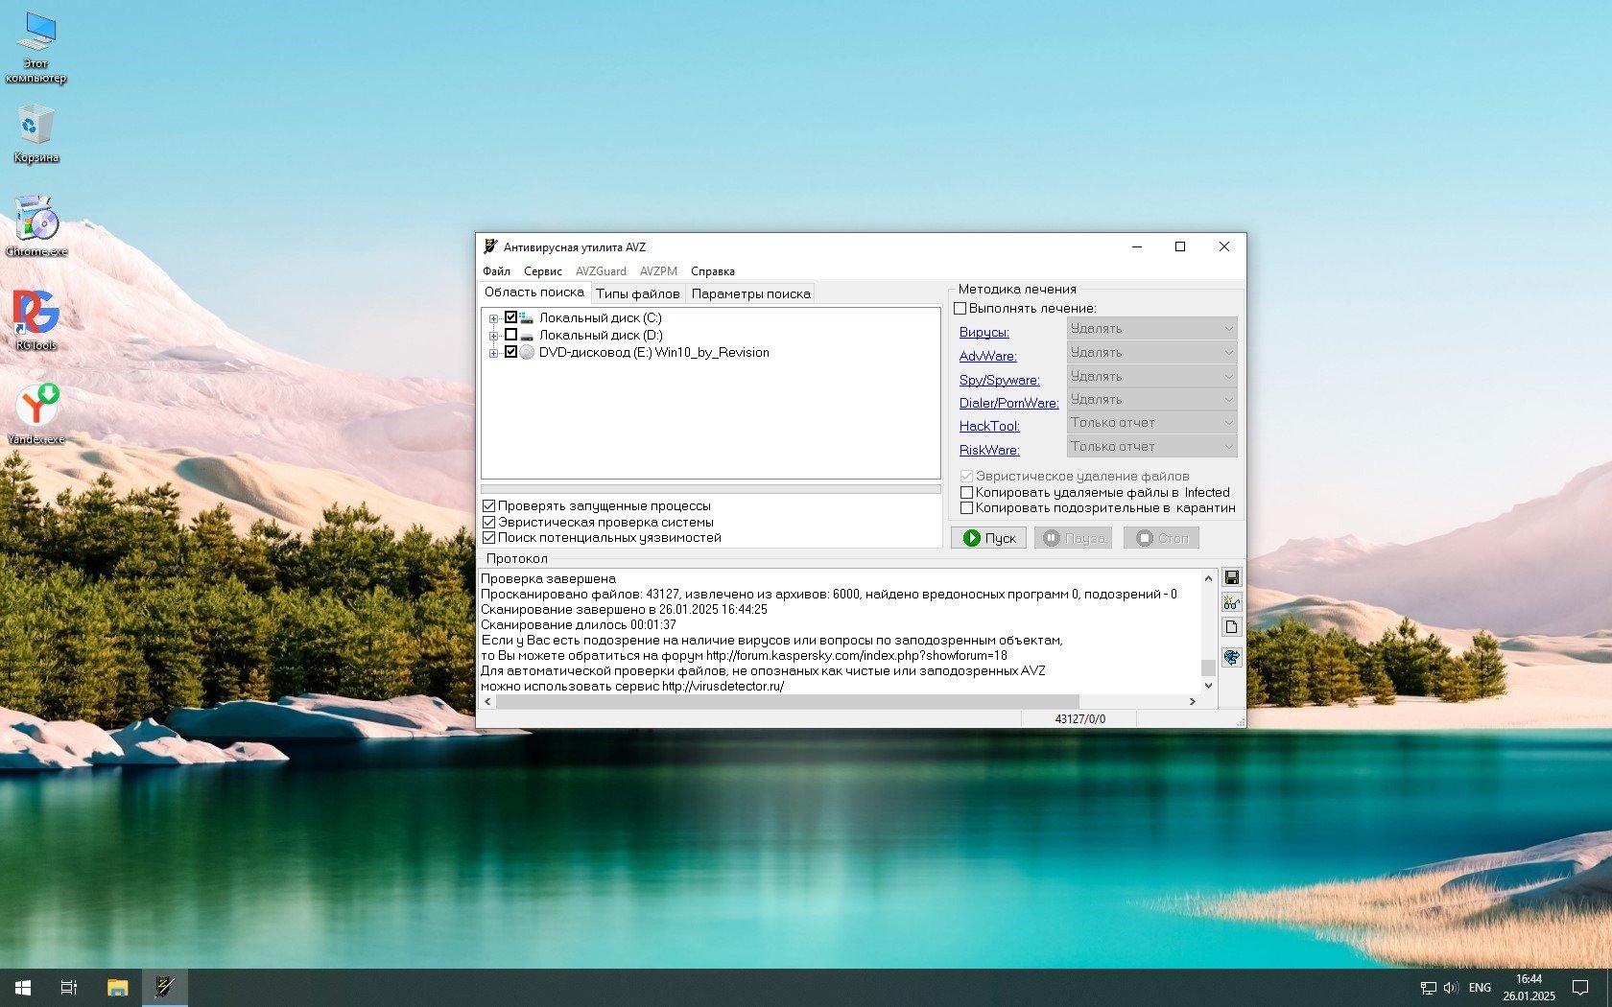Click the glasses icon beside the protocol

pyautogui.click(x=1232, y=602)
